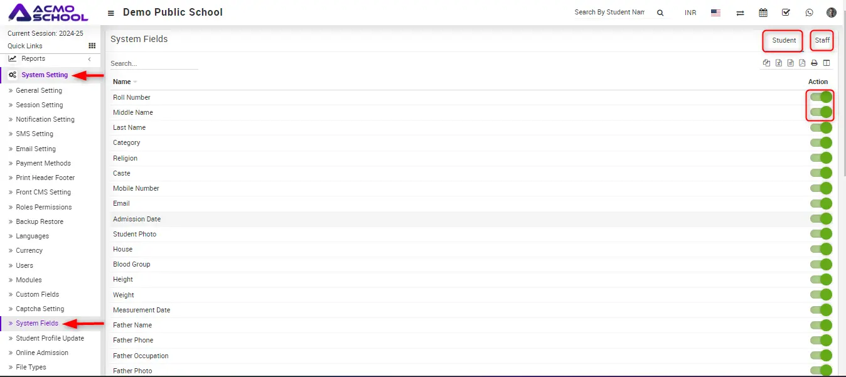
Task: Click the switch session arrows icon
Action: tap(740, 13)
